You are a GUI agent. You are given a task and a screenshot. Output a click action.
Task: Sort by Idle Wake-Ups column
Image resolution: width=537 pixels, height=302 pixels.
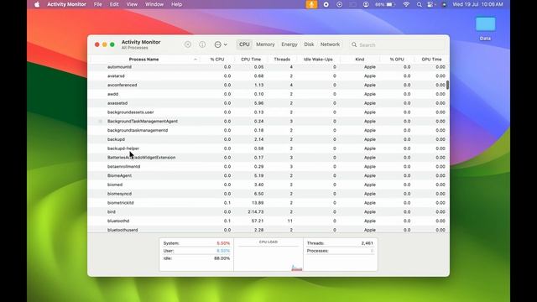tap(318, 60)
